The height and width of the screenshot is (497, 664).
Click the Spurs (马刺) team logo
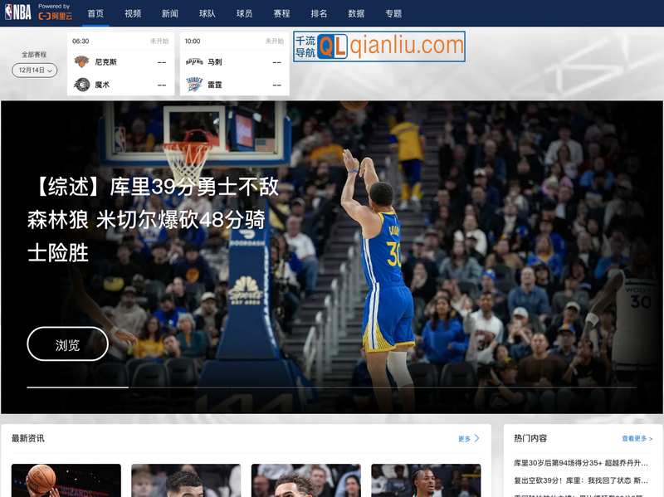[195, 60]
